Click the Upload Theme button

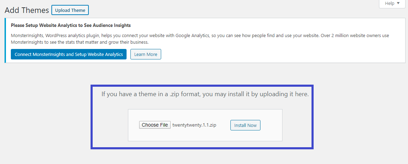[70, 10]
